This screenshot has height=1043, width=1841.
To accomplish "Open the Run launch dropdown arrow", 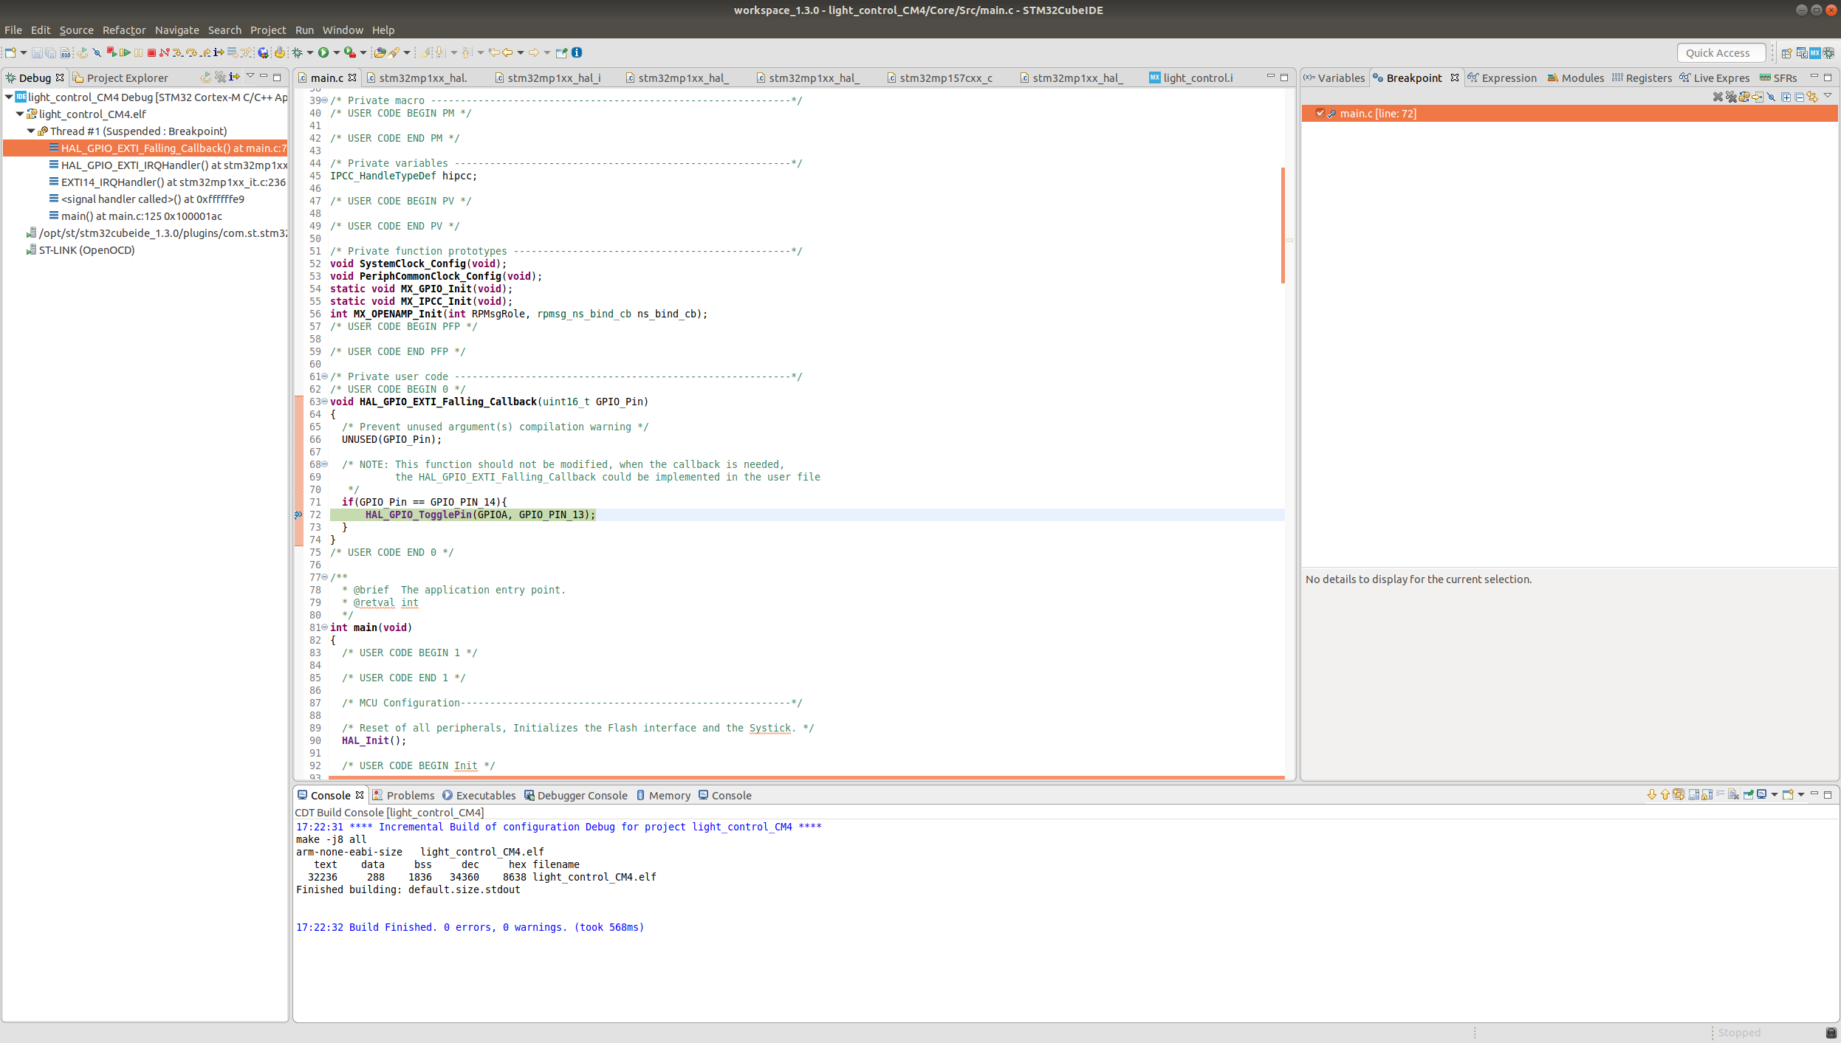I will [x=337, y=52].
